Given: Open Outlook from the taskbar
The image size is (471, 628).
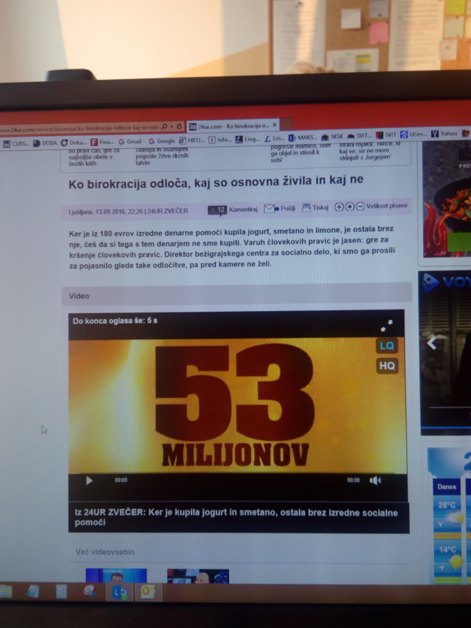Looking at the screenshot, I should pos(147,592).
